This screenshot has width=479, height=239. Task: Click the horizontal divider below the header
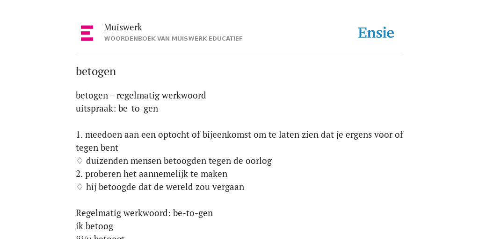pos(239,53)
